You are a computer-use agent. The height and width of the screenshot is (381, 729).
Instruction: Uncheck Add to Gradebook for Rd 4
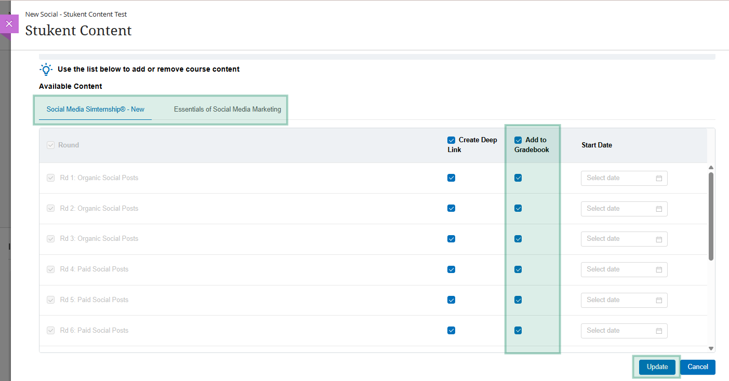pos(518,269)
